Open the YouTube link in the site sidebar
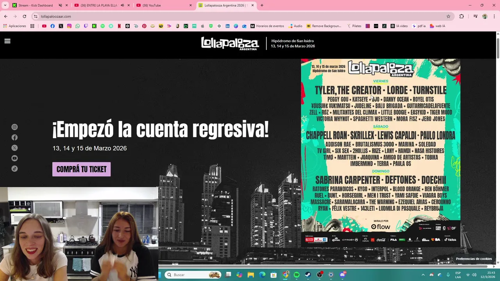The height and width of the screenshot is (281, 500). [14, 158]
